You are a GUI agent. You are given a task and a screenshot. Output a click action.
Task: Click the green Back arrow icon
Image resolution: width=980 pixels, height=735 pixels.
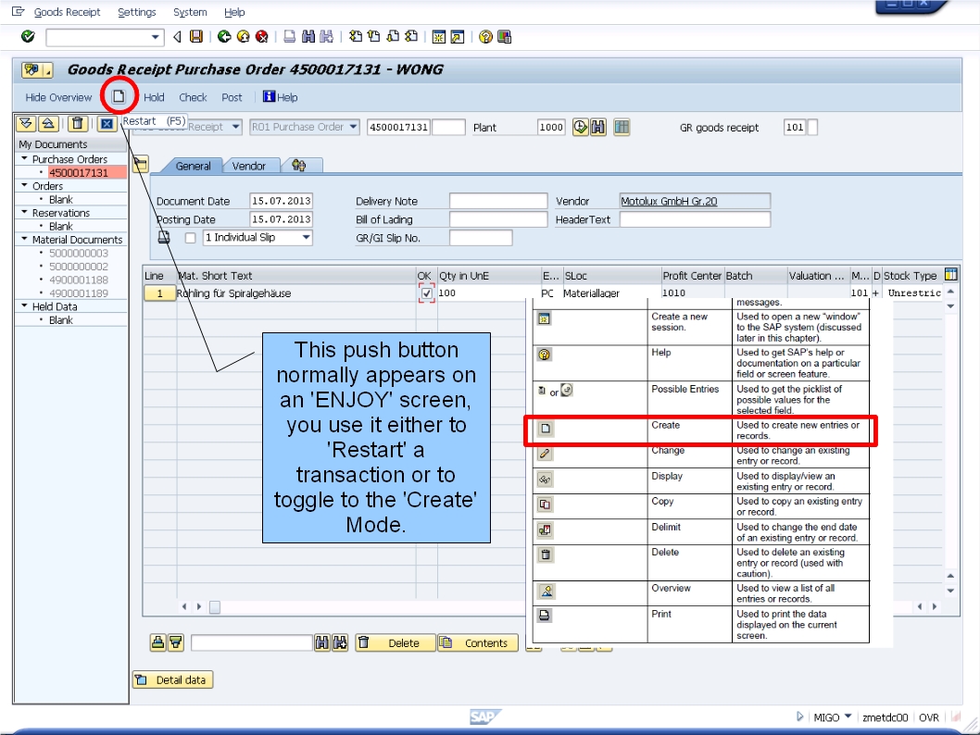click(222, 37)
